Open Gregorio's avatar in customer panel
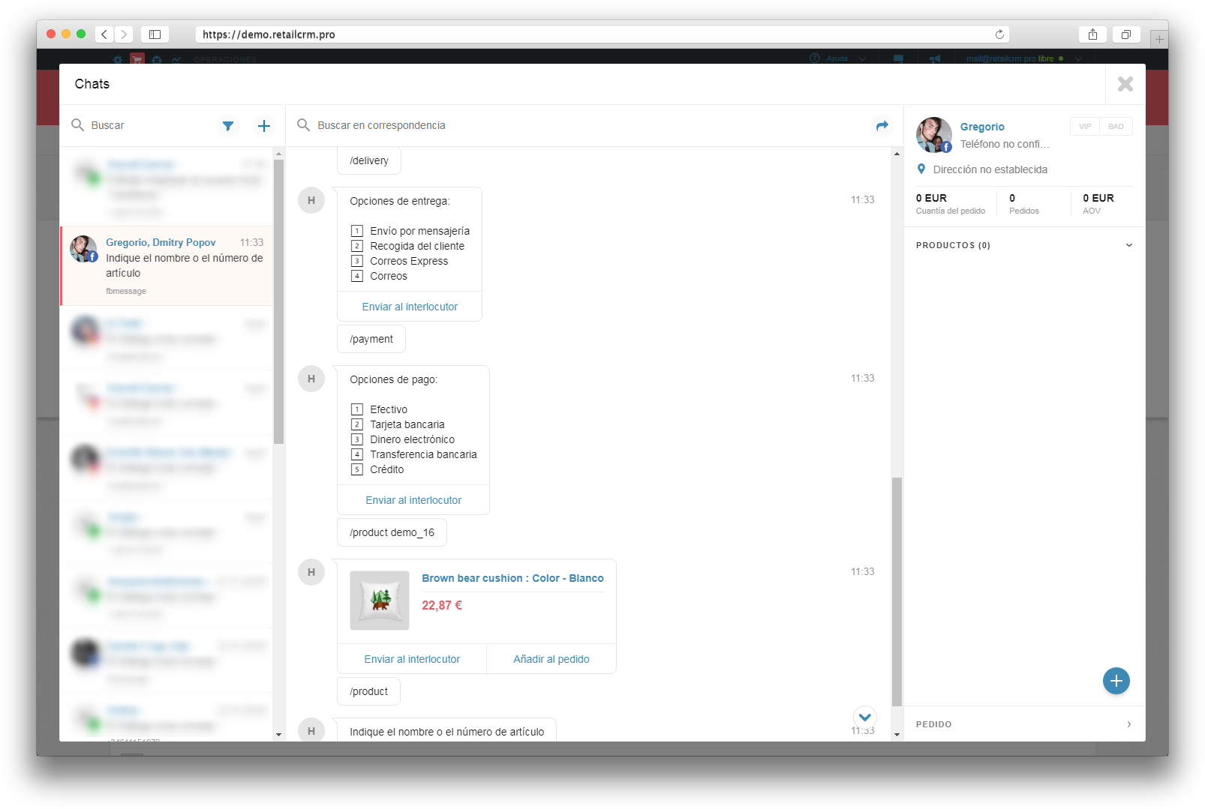 [933, 135]
